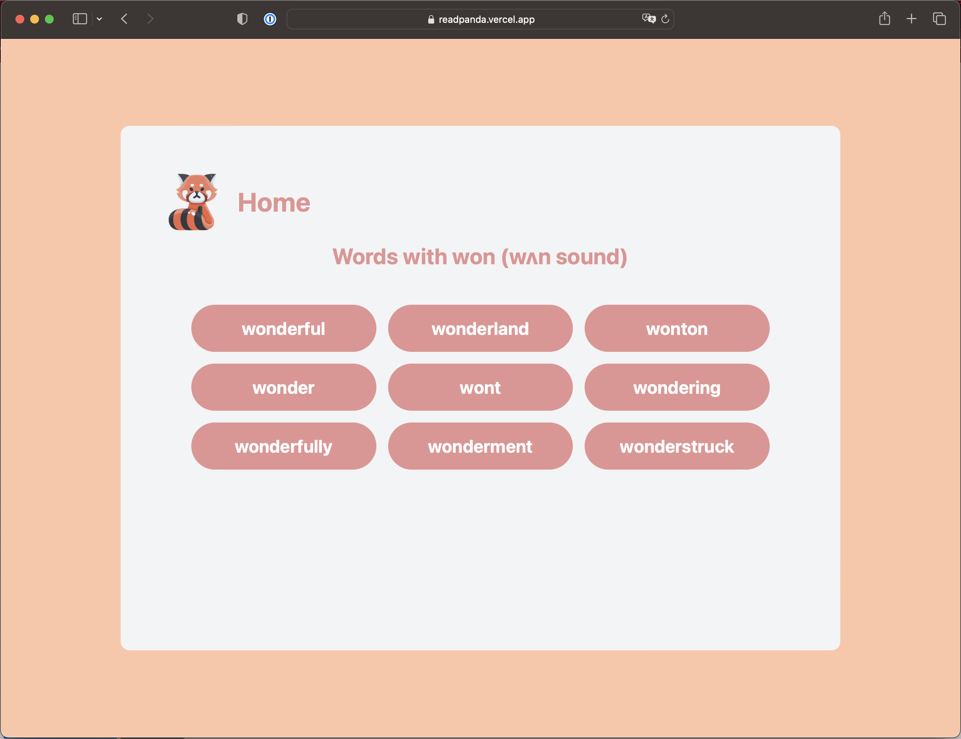Select the wondering button
Image resolution: width=961 pixels, height=739 pixels.
pyautogui.click(x=677, y=387)
